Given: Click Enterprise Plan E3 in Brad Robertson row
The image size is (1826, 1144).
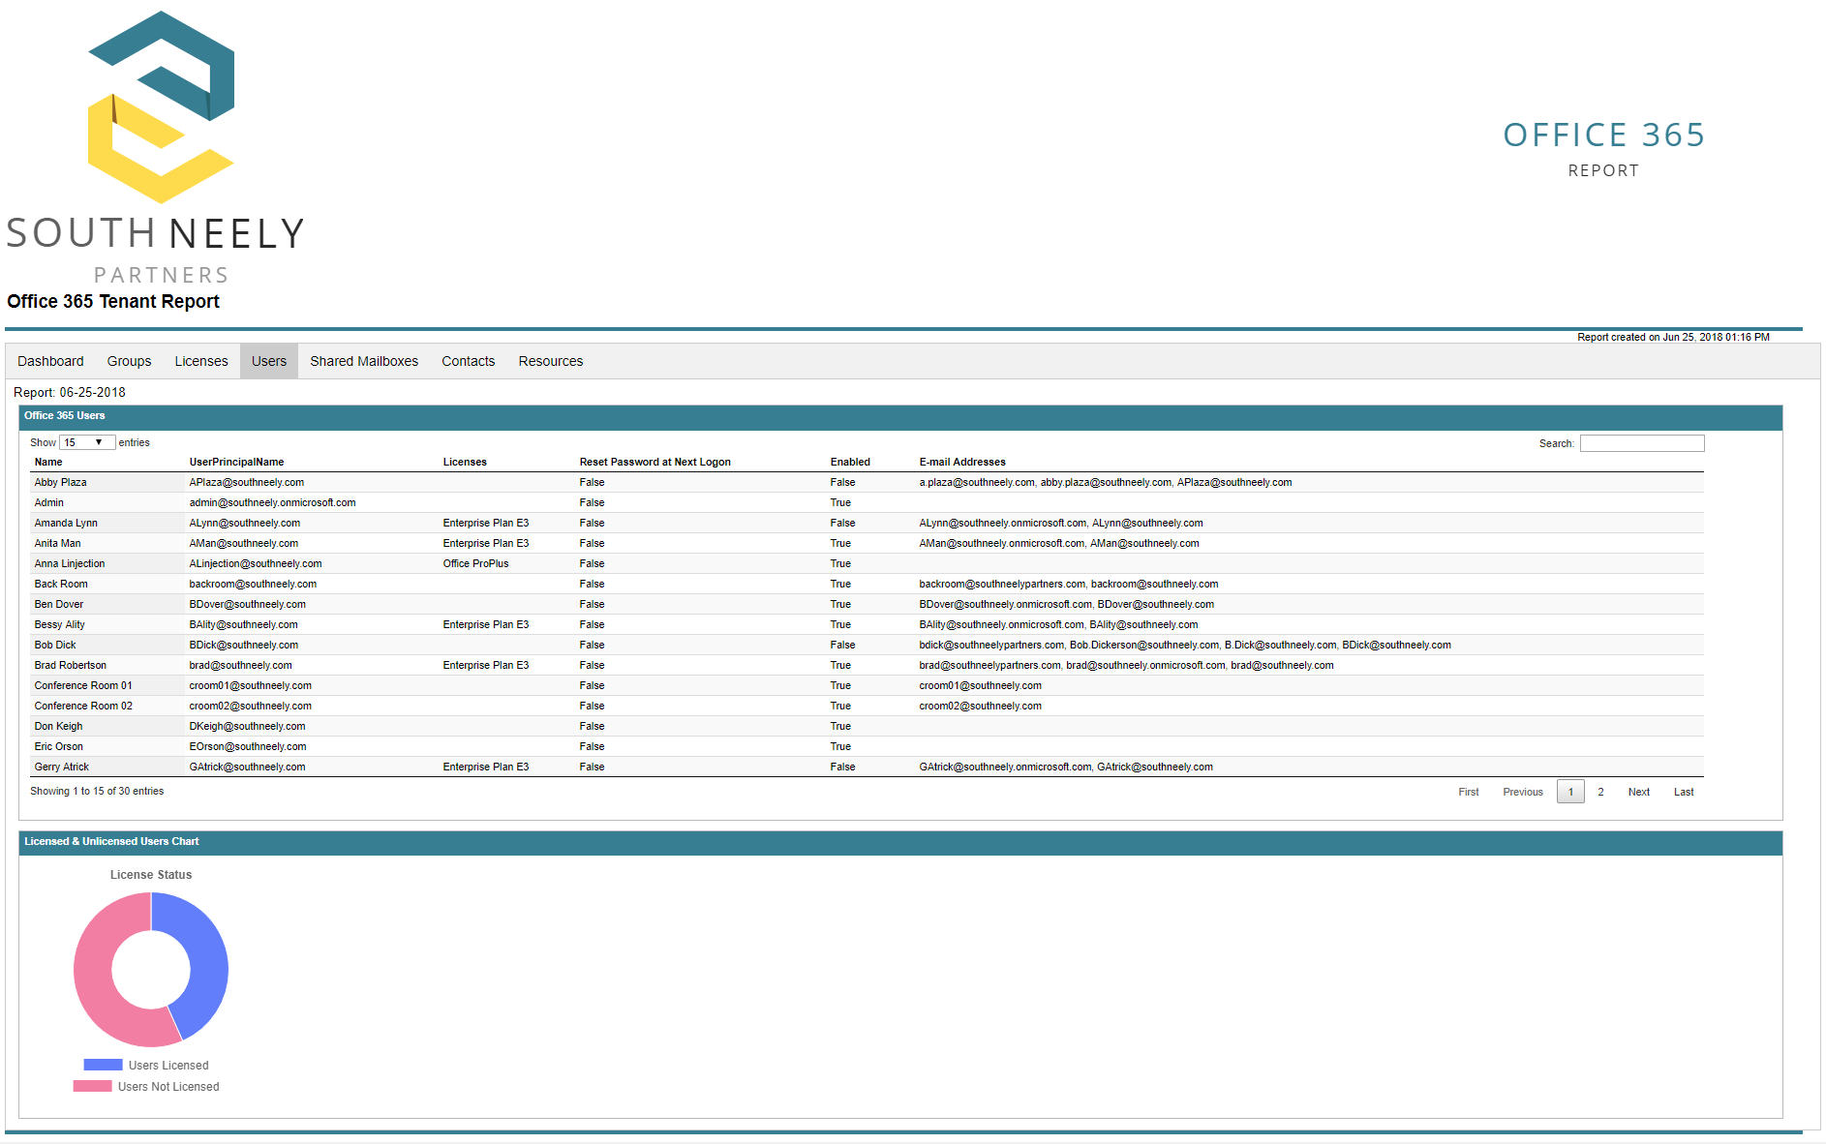Looking at the screenshot, I should pyautogui.click(x=486, y=665).
